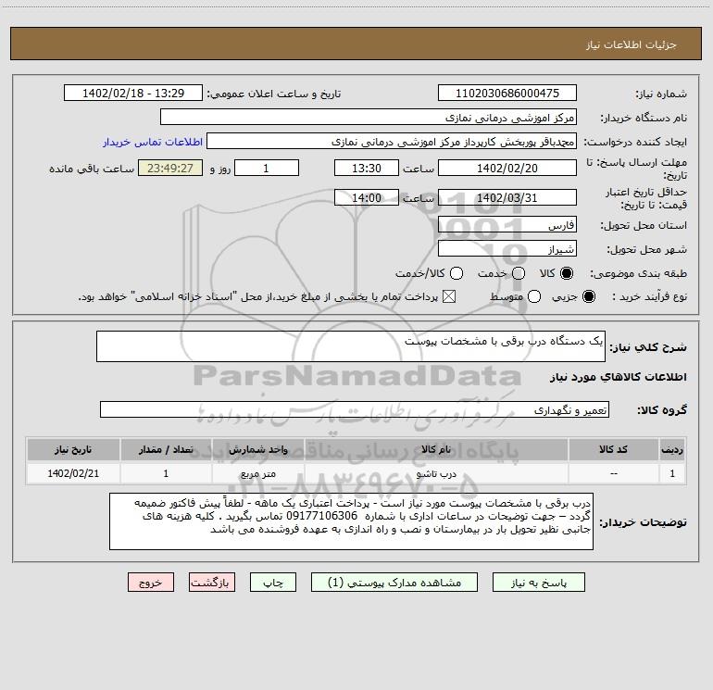Click the ردیف column header
This screenshot has width=713, height=690.
click(x=672, y=449)
